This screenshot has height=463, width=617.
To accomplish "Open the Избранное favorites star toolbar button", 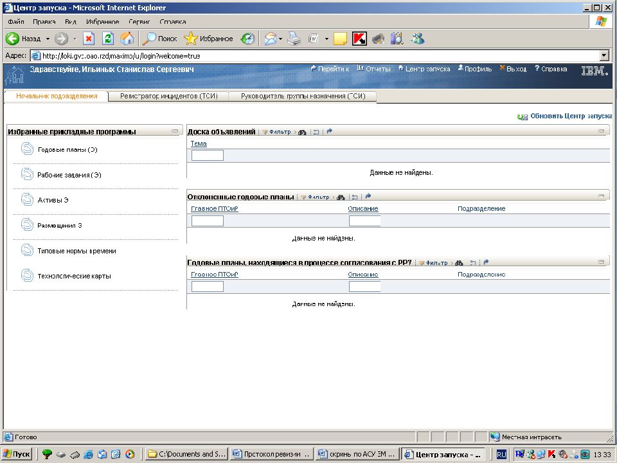I will point(208,39).
